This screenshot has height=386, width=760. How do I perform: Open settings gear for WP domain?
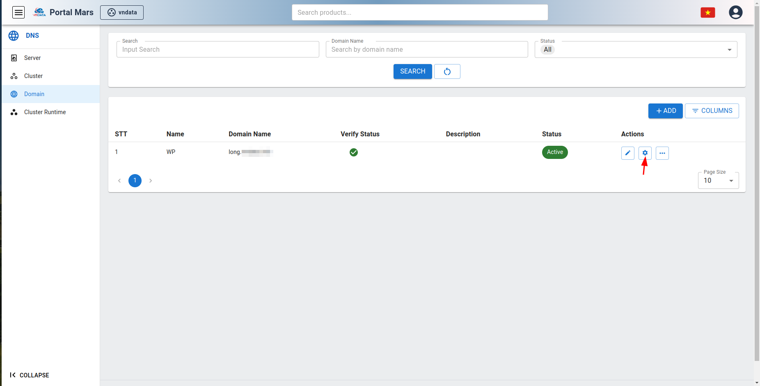click(x=645, y=153)
